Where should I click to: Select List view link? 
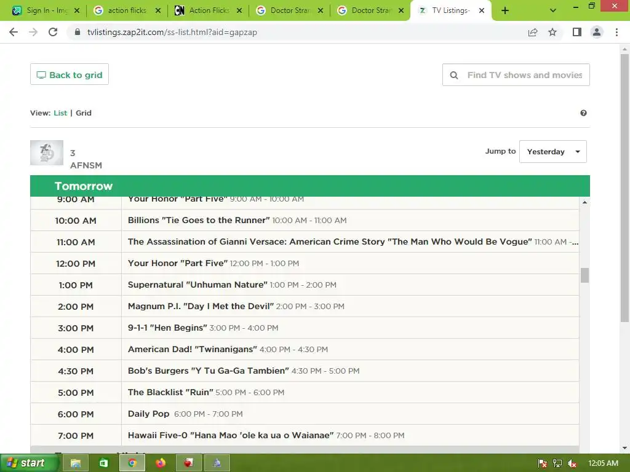click(x=60, y=113)
